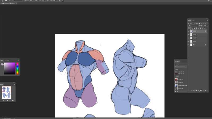The height and width of the screenshot is (119, 212).
Task: Open layer style fx icon at Layers panel bottom
Action: click(194, 91)
